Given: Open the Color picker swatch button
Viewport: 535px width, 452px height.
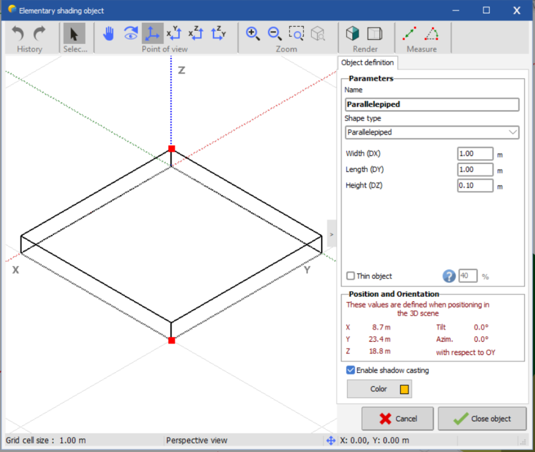Looking at the screenshot, I should point(379,389).
